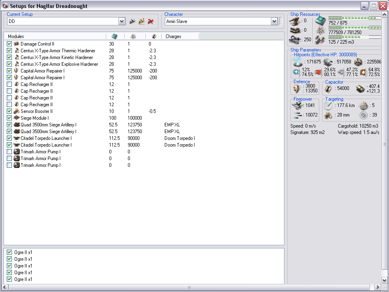Click the sensor strength icon beside 39
Viewport: 389px width, 292px height.
tap(363, 115)
